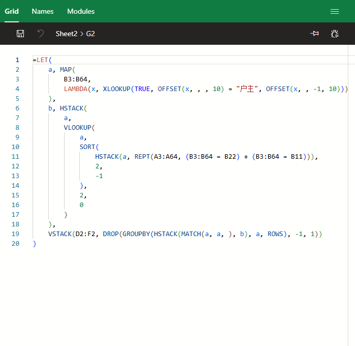Screen dimensions: 355x346
Task: Click the GROUPBY function on line 19
Action: point(137,234)
